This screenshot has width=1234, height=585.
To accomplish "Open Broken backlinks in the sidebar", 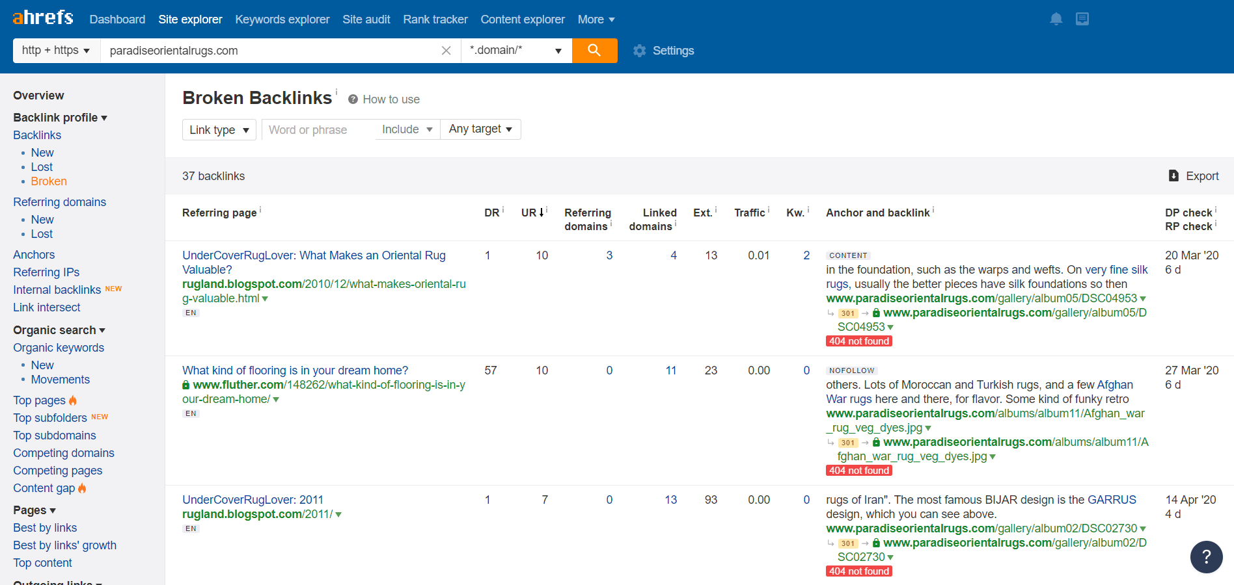I will pyautogui.click(x=49, y=181).
